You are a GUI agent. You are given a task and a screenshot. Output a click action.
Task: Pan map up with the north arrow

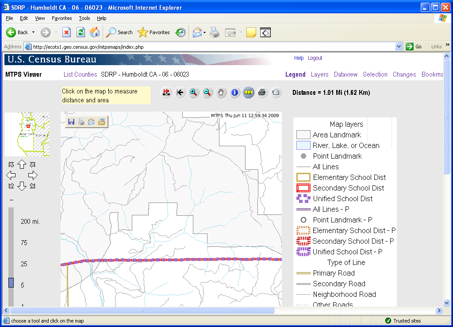22,164
